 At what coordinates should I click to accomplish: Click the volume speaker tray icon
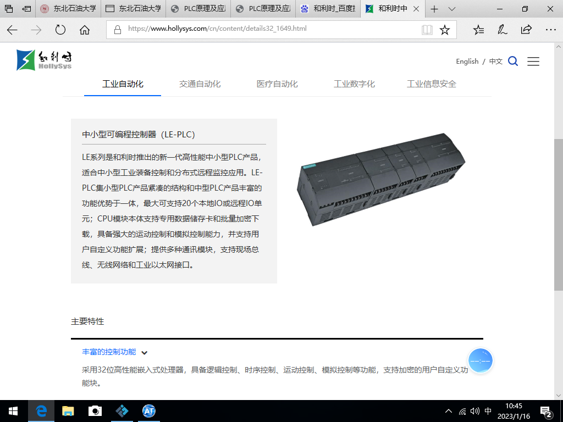coord(475,411)
